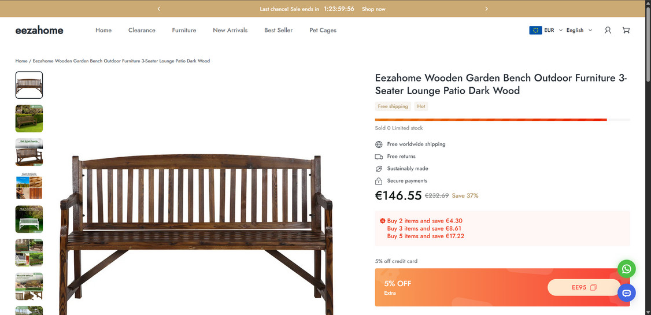Select the white bench thumbnail
The height and width of the screenshot is (315, 651).
[29, 219]
